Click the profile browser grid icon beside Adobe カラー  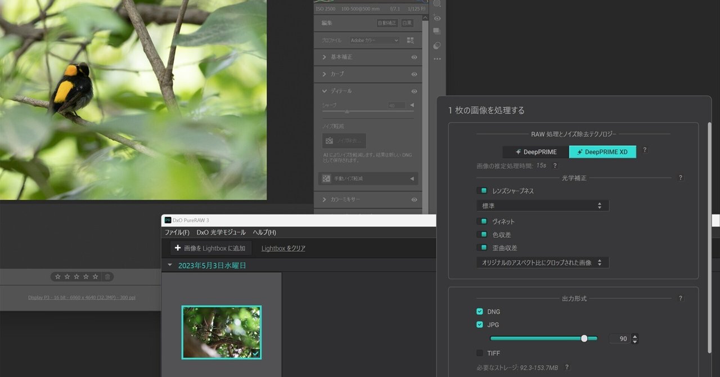pyautogui.click(x=411, y=40)
